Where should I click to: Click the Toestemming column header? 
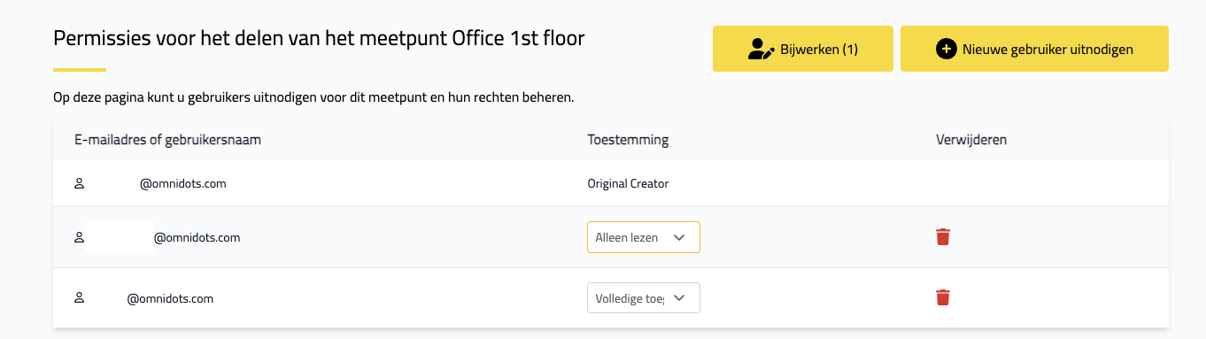point(628,140)
